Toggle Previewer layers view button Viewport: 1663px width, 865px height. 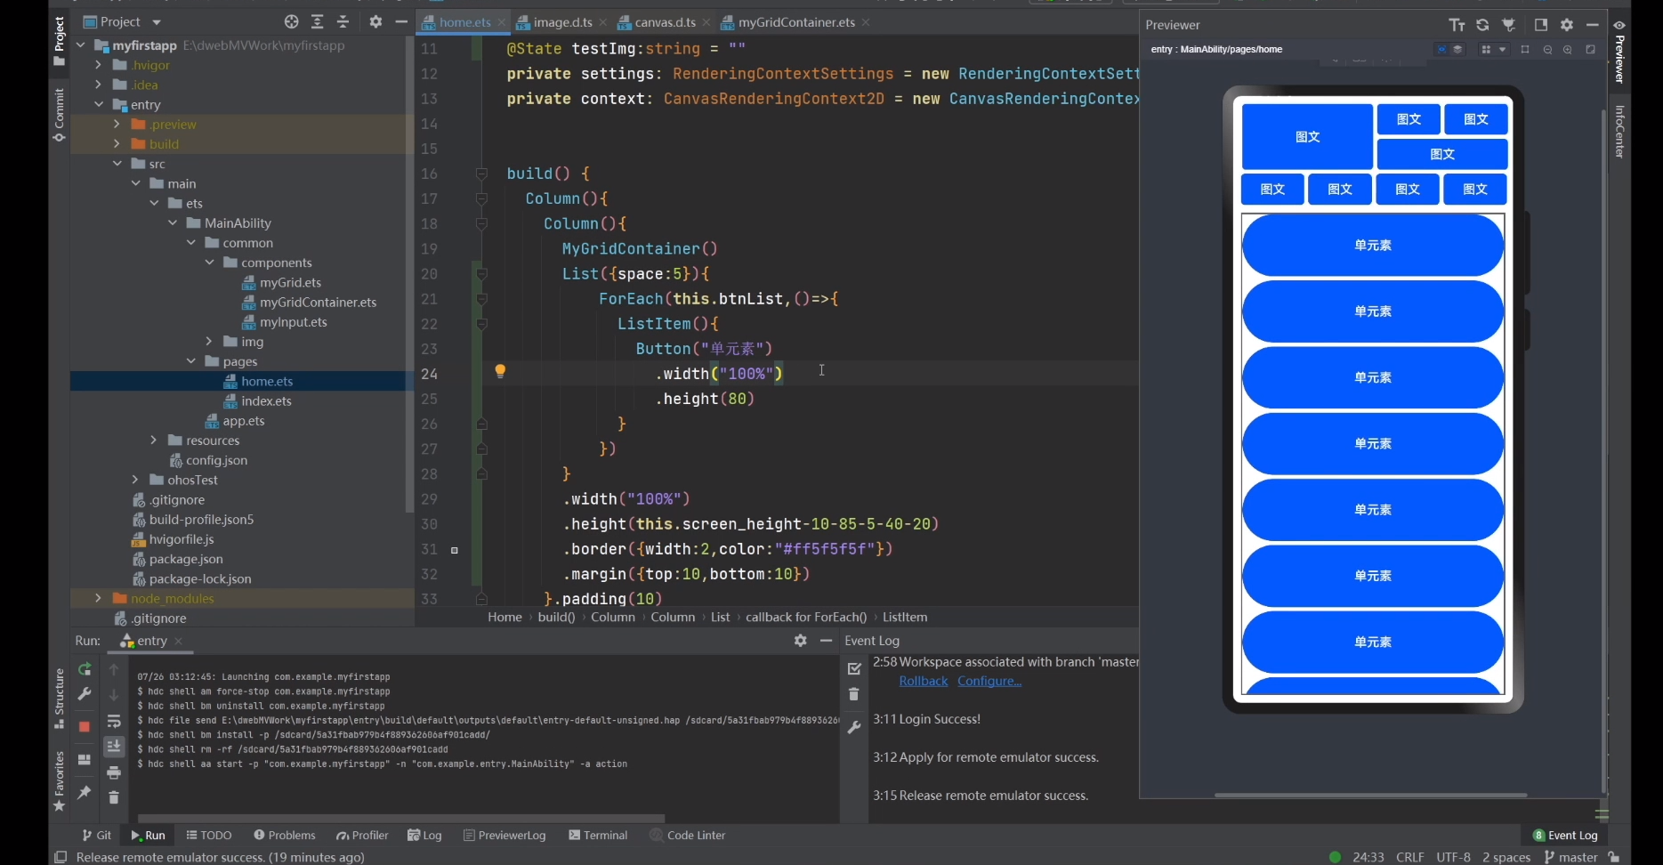coord(1457,50)
